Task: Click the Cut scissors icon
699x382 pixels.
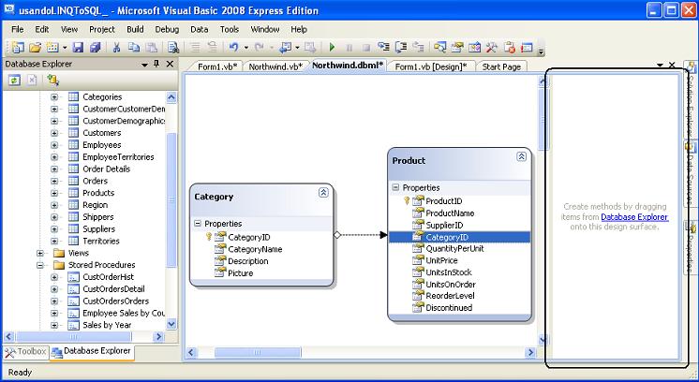Action: click(x=117, y=47)
